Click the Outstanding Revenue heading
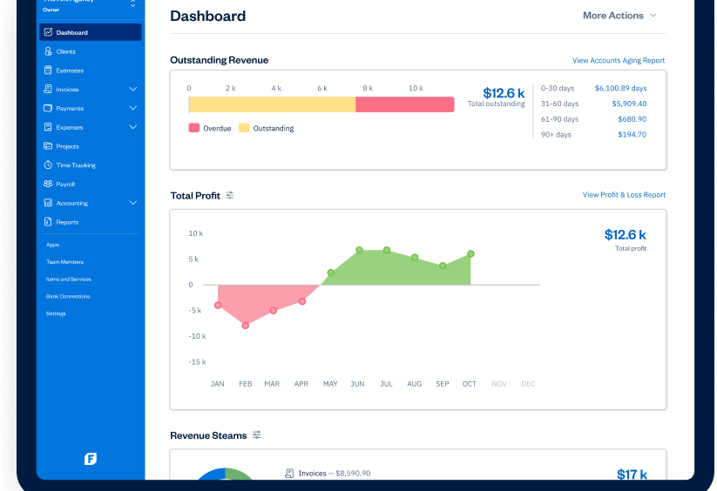 click(x=219, y=60)
